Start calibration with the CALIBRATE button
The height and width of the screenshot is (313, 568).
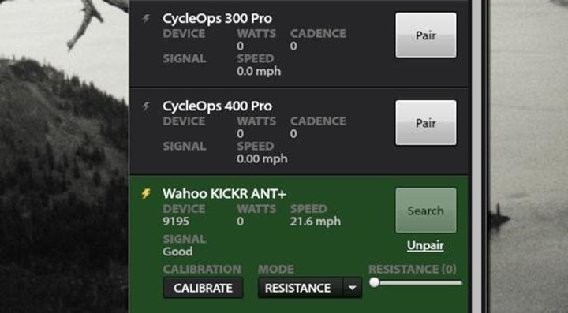tap(203, 288)
